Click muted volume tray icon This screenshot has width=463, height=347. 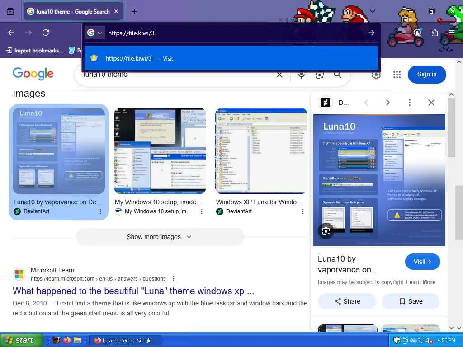click(430, 341)
